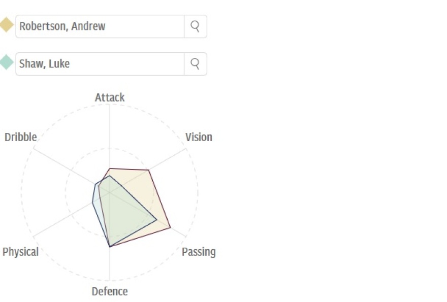Click the magnifier icon beside Shaw, Luke
447x302 pixels.
195,63
